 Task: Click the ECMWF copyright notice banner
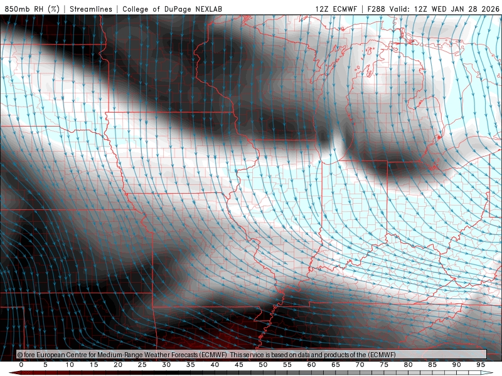coord(252,355)
